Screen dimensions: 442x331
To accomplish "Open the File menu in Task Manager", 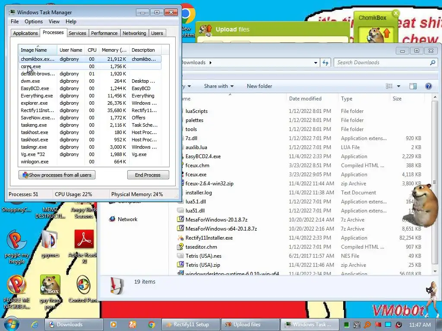I will 15,22.
